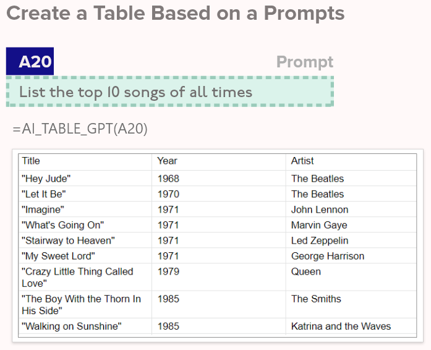The height and width of the screenshot is (350, 431).
Task: Select the Katrina and the Waves cell
Action: (351, 326)
